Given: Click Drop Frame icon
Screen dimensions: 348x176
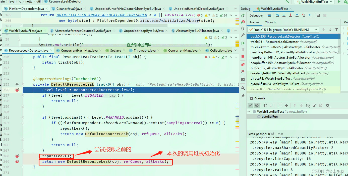Looking at the screenshot, I should 304,15.
